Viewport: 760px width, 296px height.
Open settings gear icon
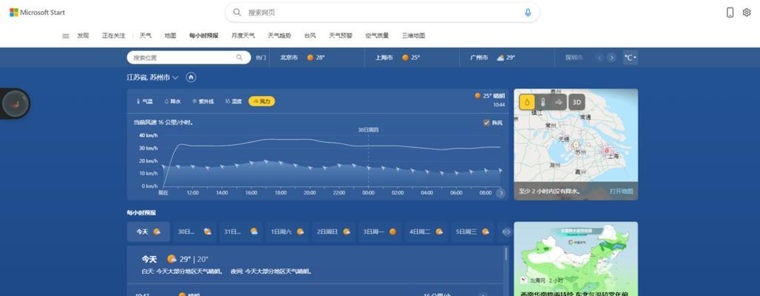[x=747, y=13]
